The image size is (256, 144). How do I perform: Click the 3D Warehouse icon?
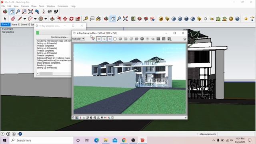click(140, 19)
